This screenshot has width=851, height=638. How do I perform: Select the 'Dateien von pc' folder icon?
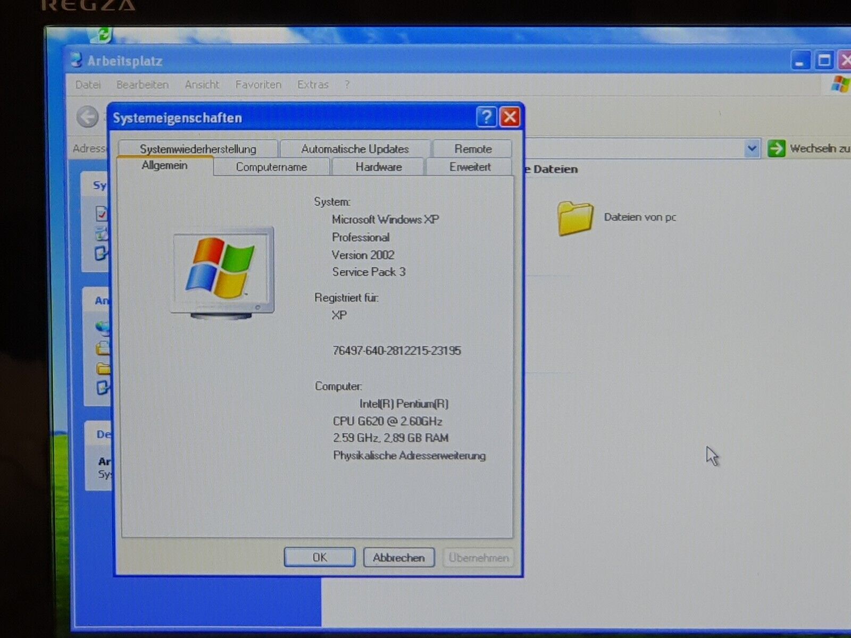(x=575, y=218)
